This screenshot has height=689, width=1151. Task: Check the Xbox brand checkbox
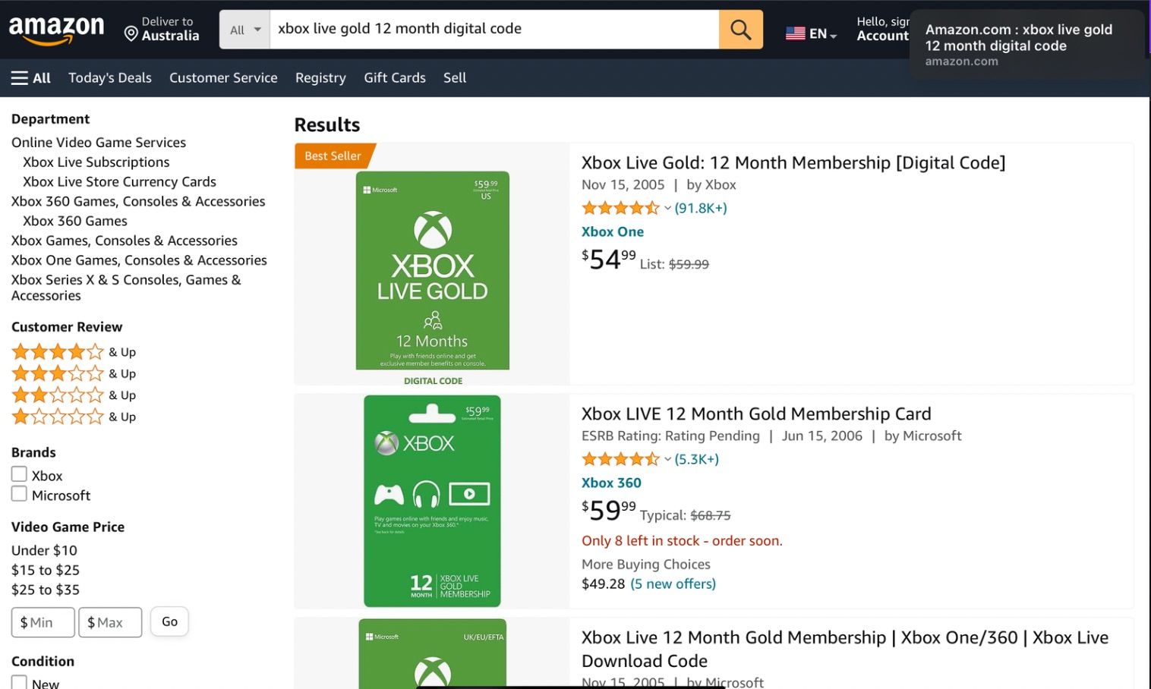click(x=19, y=473)
